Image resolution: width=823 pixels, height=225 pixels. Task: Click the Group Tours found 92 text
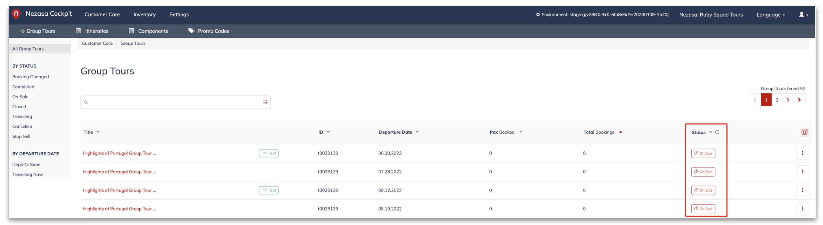(x=783, y=89)
